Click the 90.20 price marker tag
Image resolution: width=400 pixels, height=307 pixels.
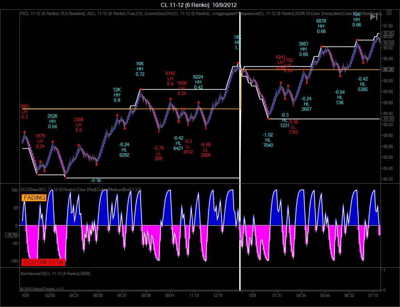(x=388, y=70)
